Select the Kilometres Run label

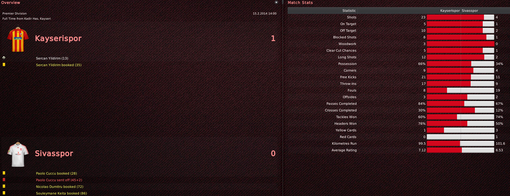pos(344,143)
